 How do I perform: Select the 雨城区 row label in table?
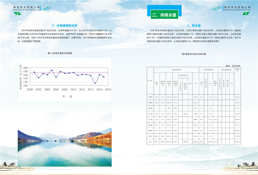point(150,131)
